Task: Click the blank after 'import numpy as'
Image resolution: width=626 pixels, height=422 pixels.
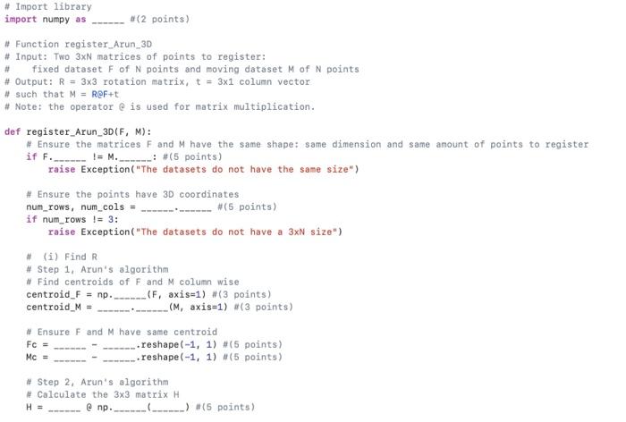Action: [x=108, y=20]
